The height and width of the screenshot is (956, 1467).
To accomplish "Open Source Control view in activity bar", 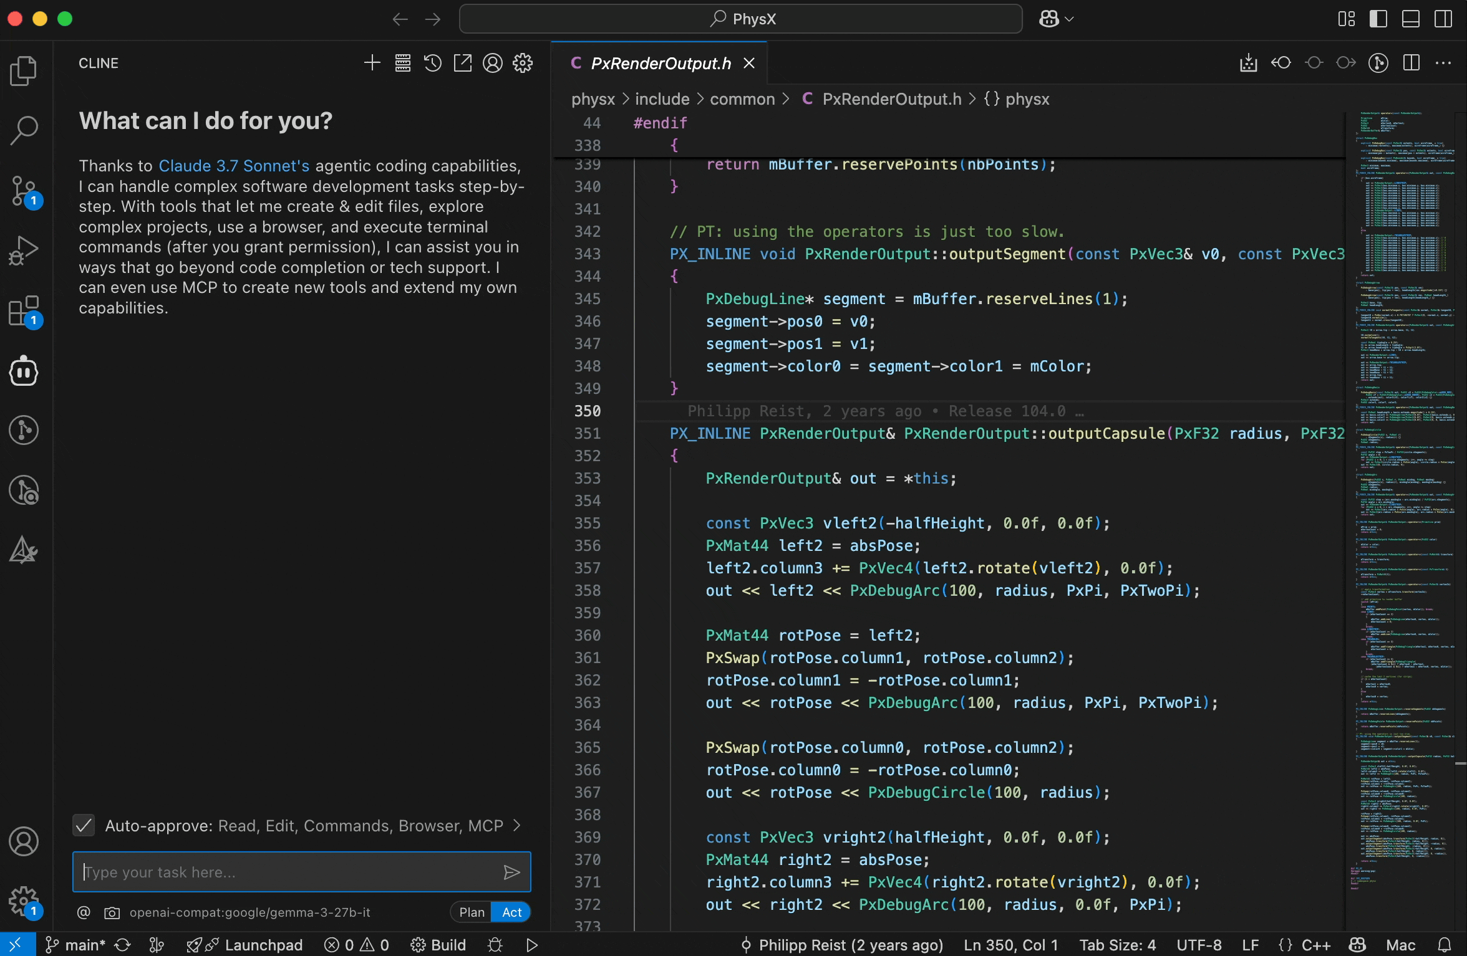I will pyautogui.click(x=24, y=191).
